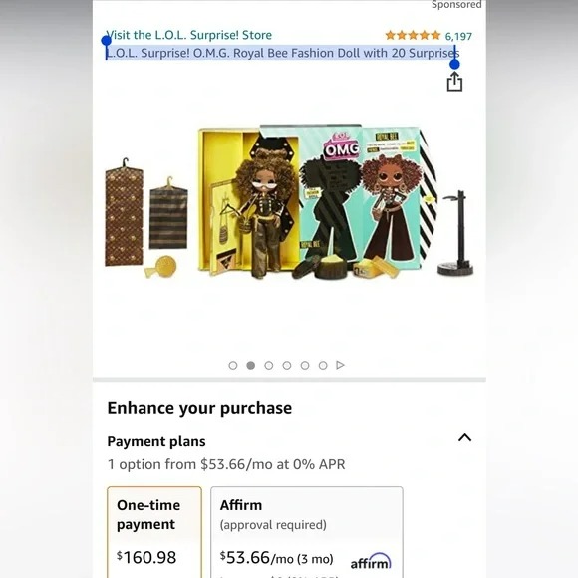Screen dimensions: 578x578
Task: Choose the Affirm payment plan option
Action: point(307,532)
